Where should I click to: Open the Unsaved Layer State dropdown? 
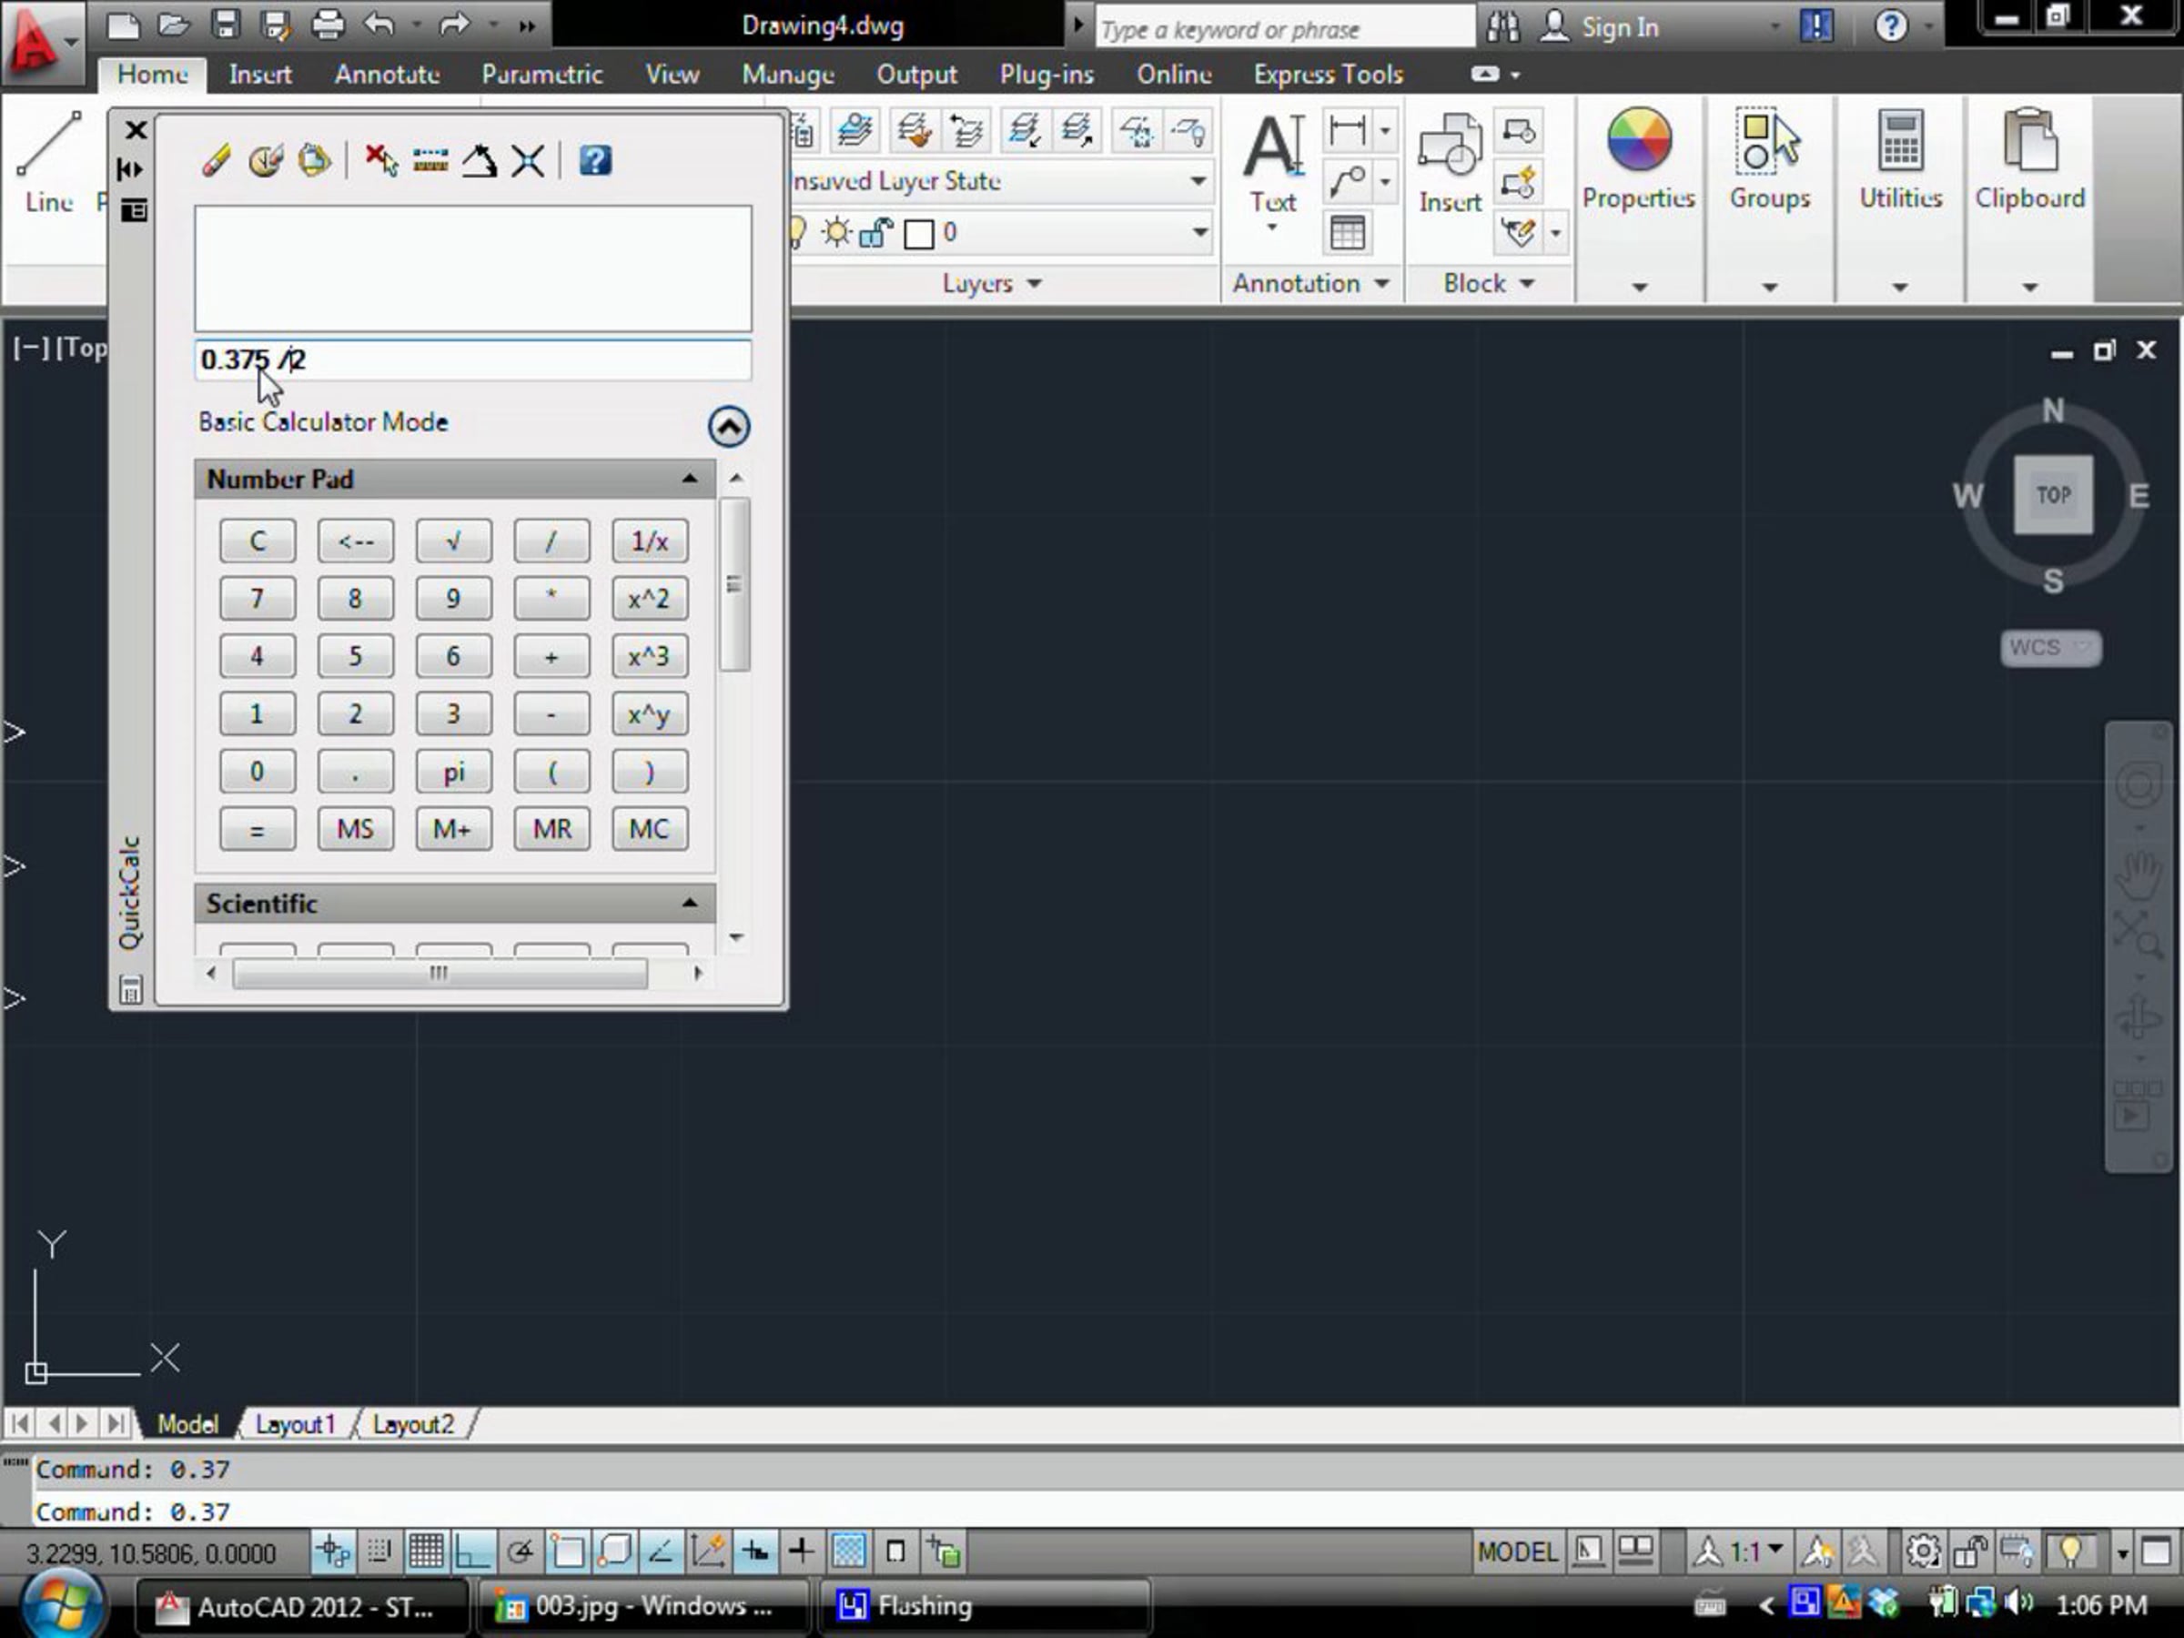click(x=1198, y=181)
